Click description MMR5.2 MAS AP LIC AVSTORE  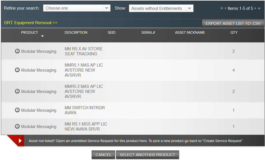tap(84, 91)
